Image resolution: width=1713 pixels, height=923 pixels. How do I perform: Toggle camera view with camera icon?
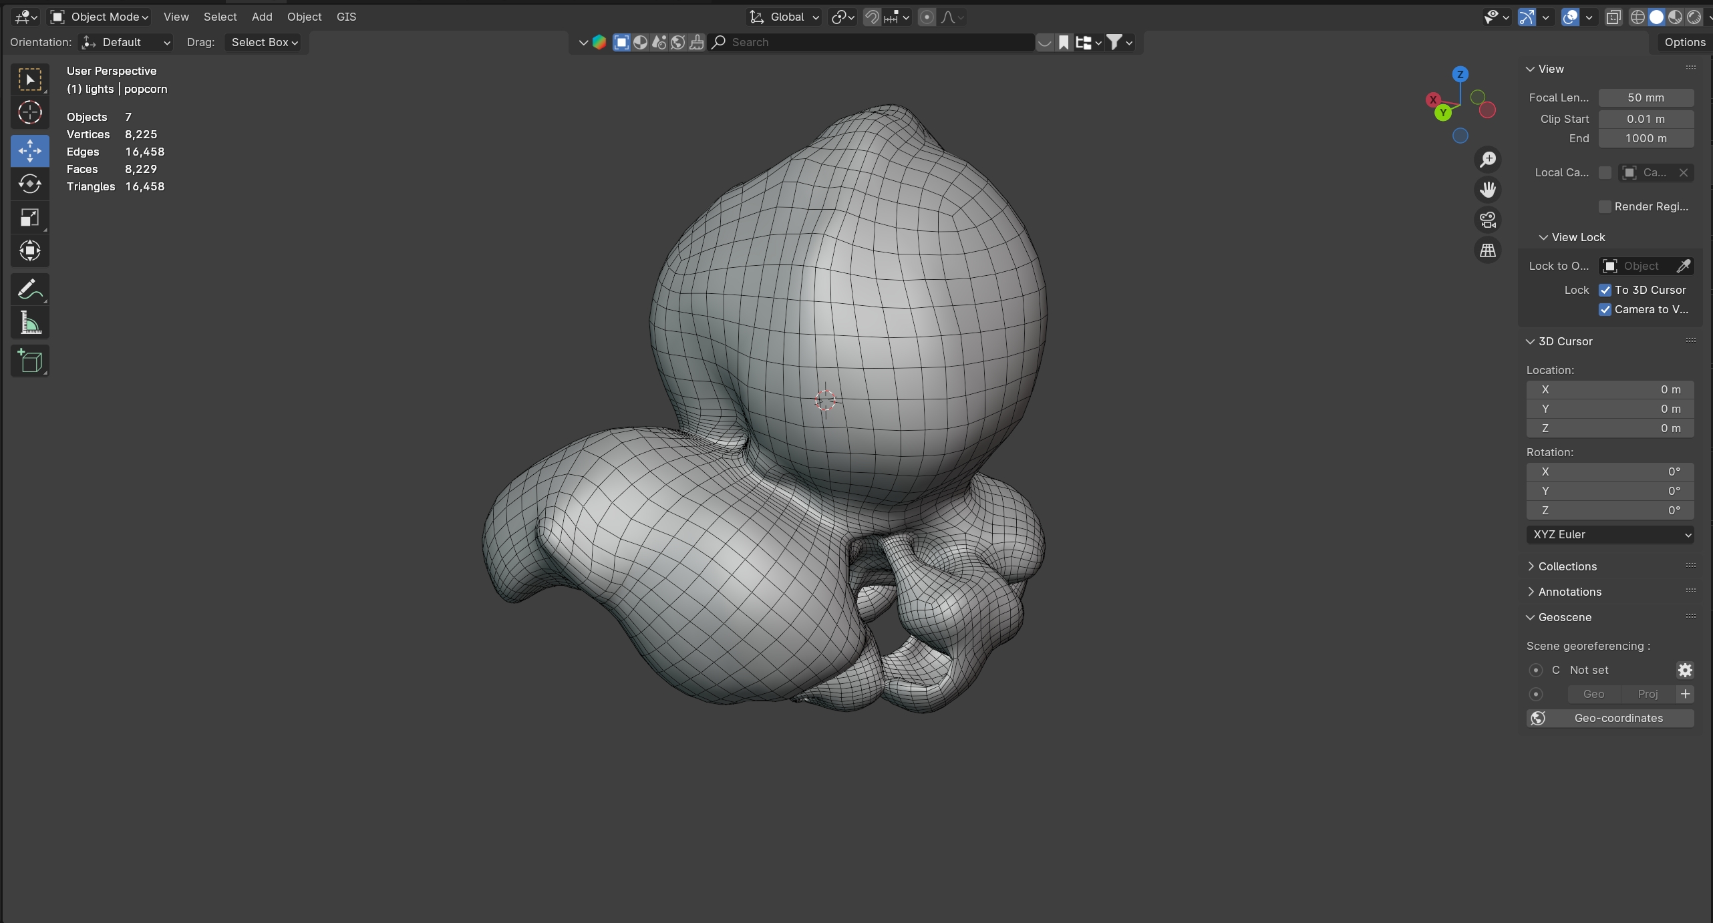tap(1487, 220)
